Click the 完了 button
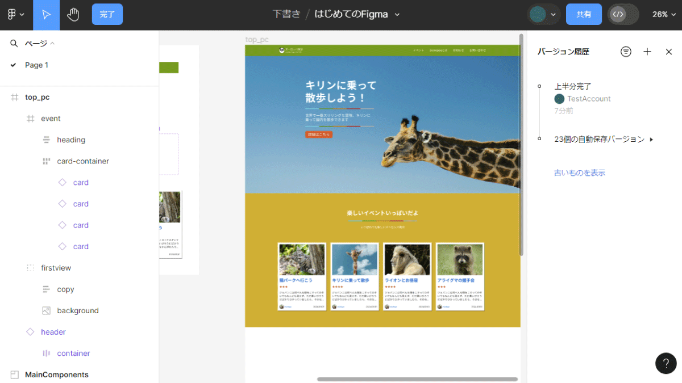Viewport: 682px width, 383px height. point(107,14)
